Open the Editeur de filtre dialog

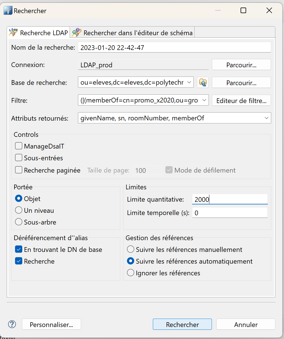point(241,101)
